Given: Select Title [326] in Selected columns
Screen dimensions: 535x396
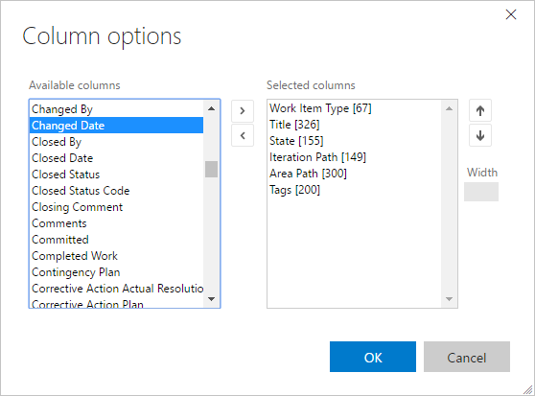Looking at the screenshot, I should click(355, 125).
